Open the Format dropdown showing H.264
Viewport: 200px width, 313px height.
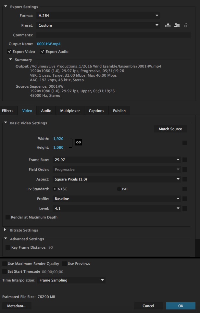point(98,16)
